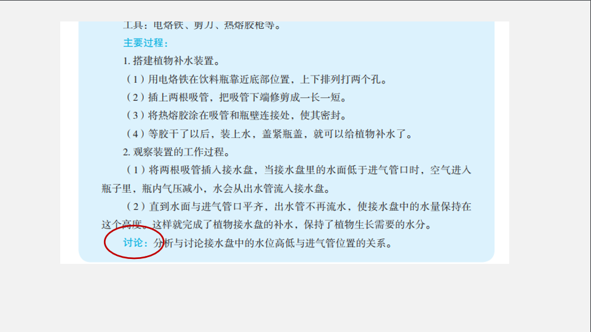Select line 2. 观察装置的工作过程
The height and width of the screenshot is (332, 591).
click(177, 152)
